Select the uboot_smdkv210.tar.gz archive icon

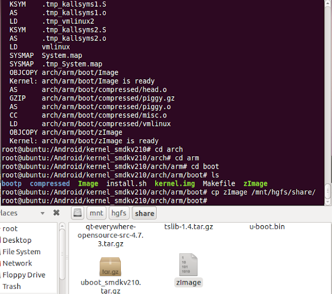pos(110,266)
